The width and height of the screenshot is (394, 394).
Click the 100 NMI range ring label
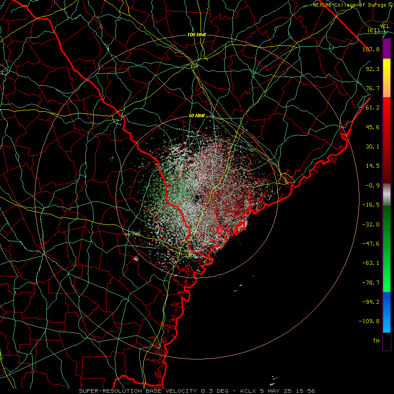pos(197,35)
